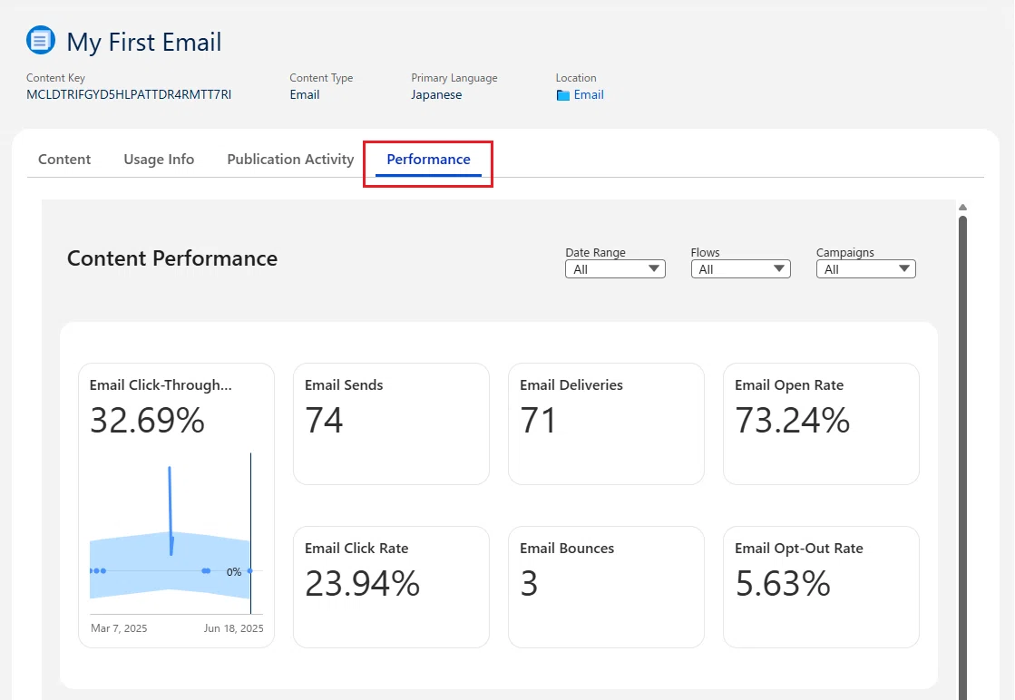Click the scrollbar up arrow
This screenshot has width=1015, height=700.
tap(962, 207)
